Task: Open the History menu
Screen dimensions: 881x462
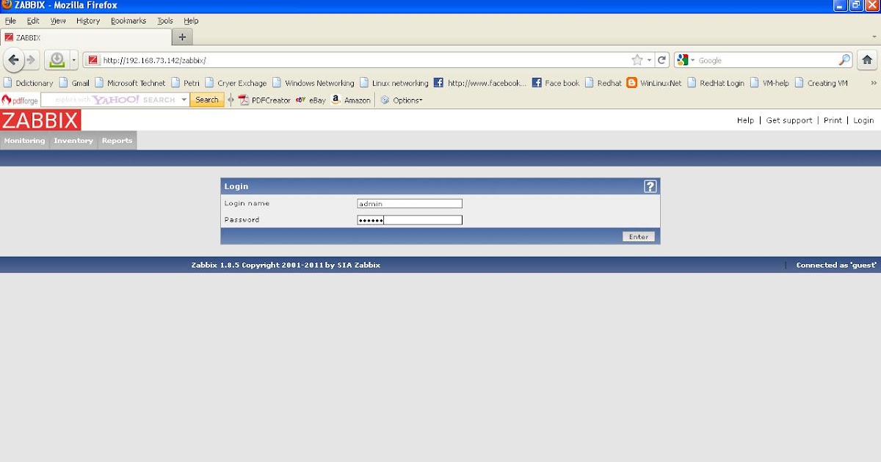Action: tap(88, 21)
